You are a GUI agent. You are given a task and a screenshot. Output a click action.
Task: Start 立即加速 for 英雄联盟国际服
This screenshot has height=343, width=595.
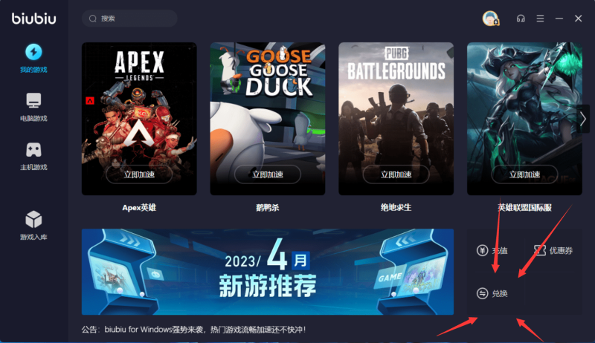point(524,174)
